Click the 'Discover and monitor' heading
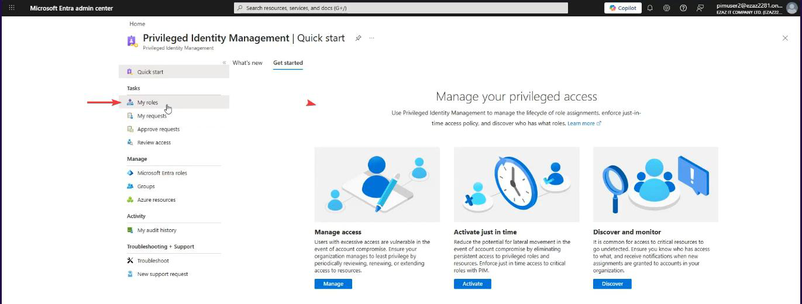This screenshot has width=802, height=304. [627, 232]
